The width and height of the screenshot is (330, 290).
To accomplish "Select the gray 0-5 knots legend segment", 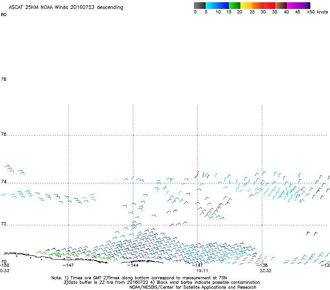I will (200, 5).
